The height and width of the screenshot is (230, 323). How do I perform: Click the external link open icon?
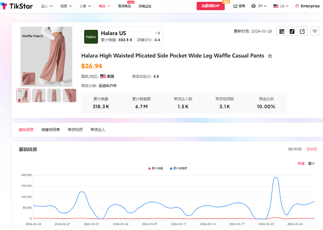(302, 31)
